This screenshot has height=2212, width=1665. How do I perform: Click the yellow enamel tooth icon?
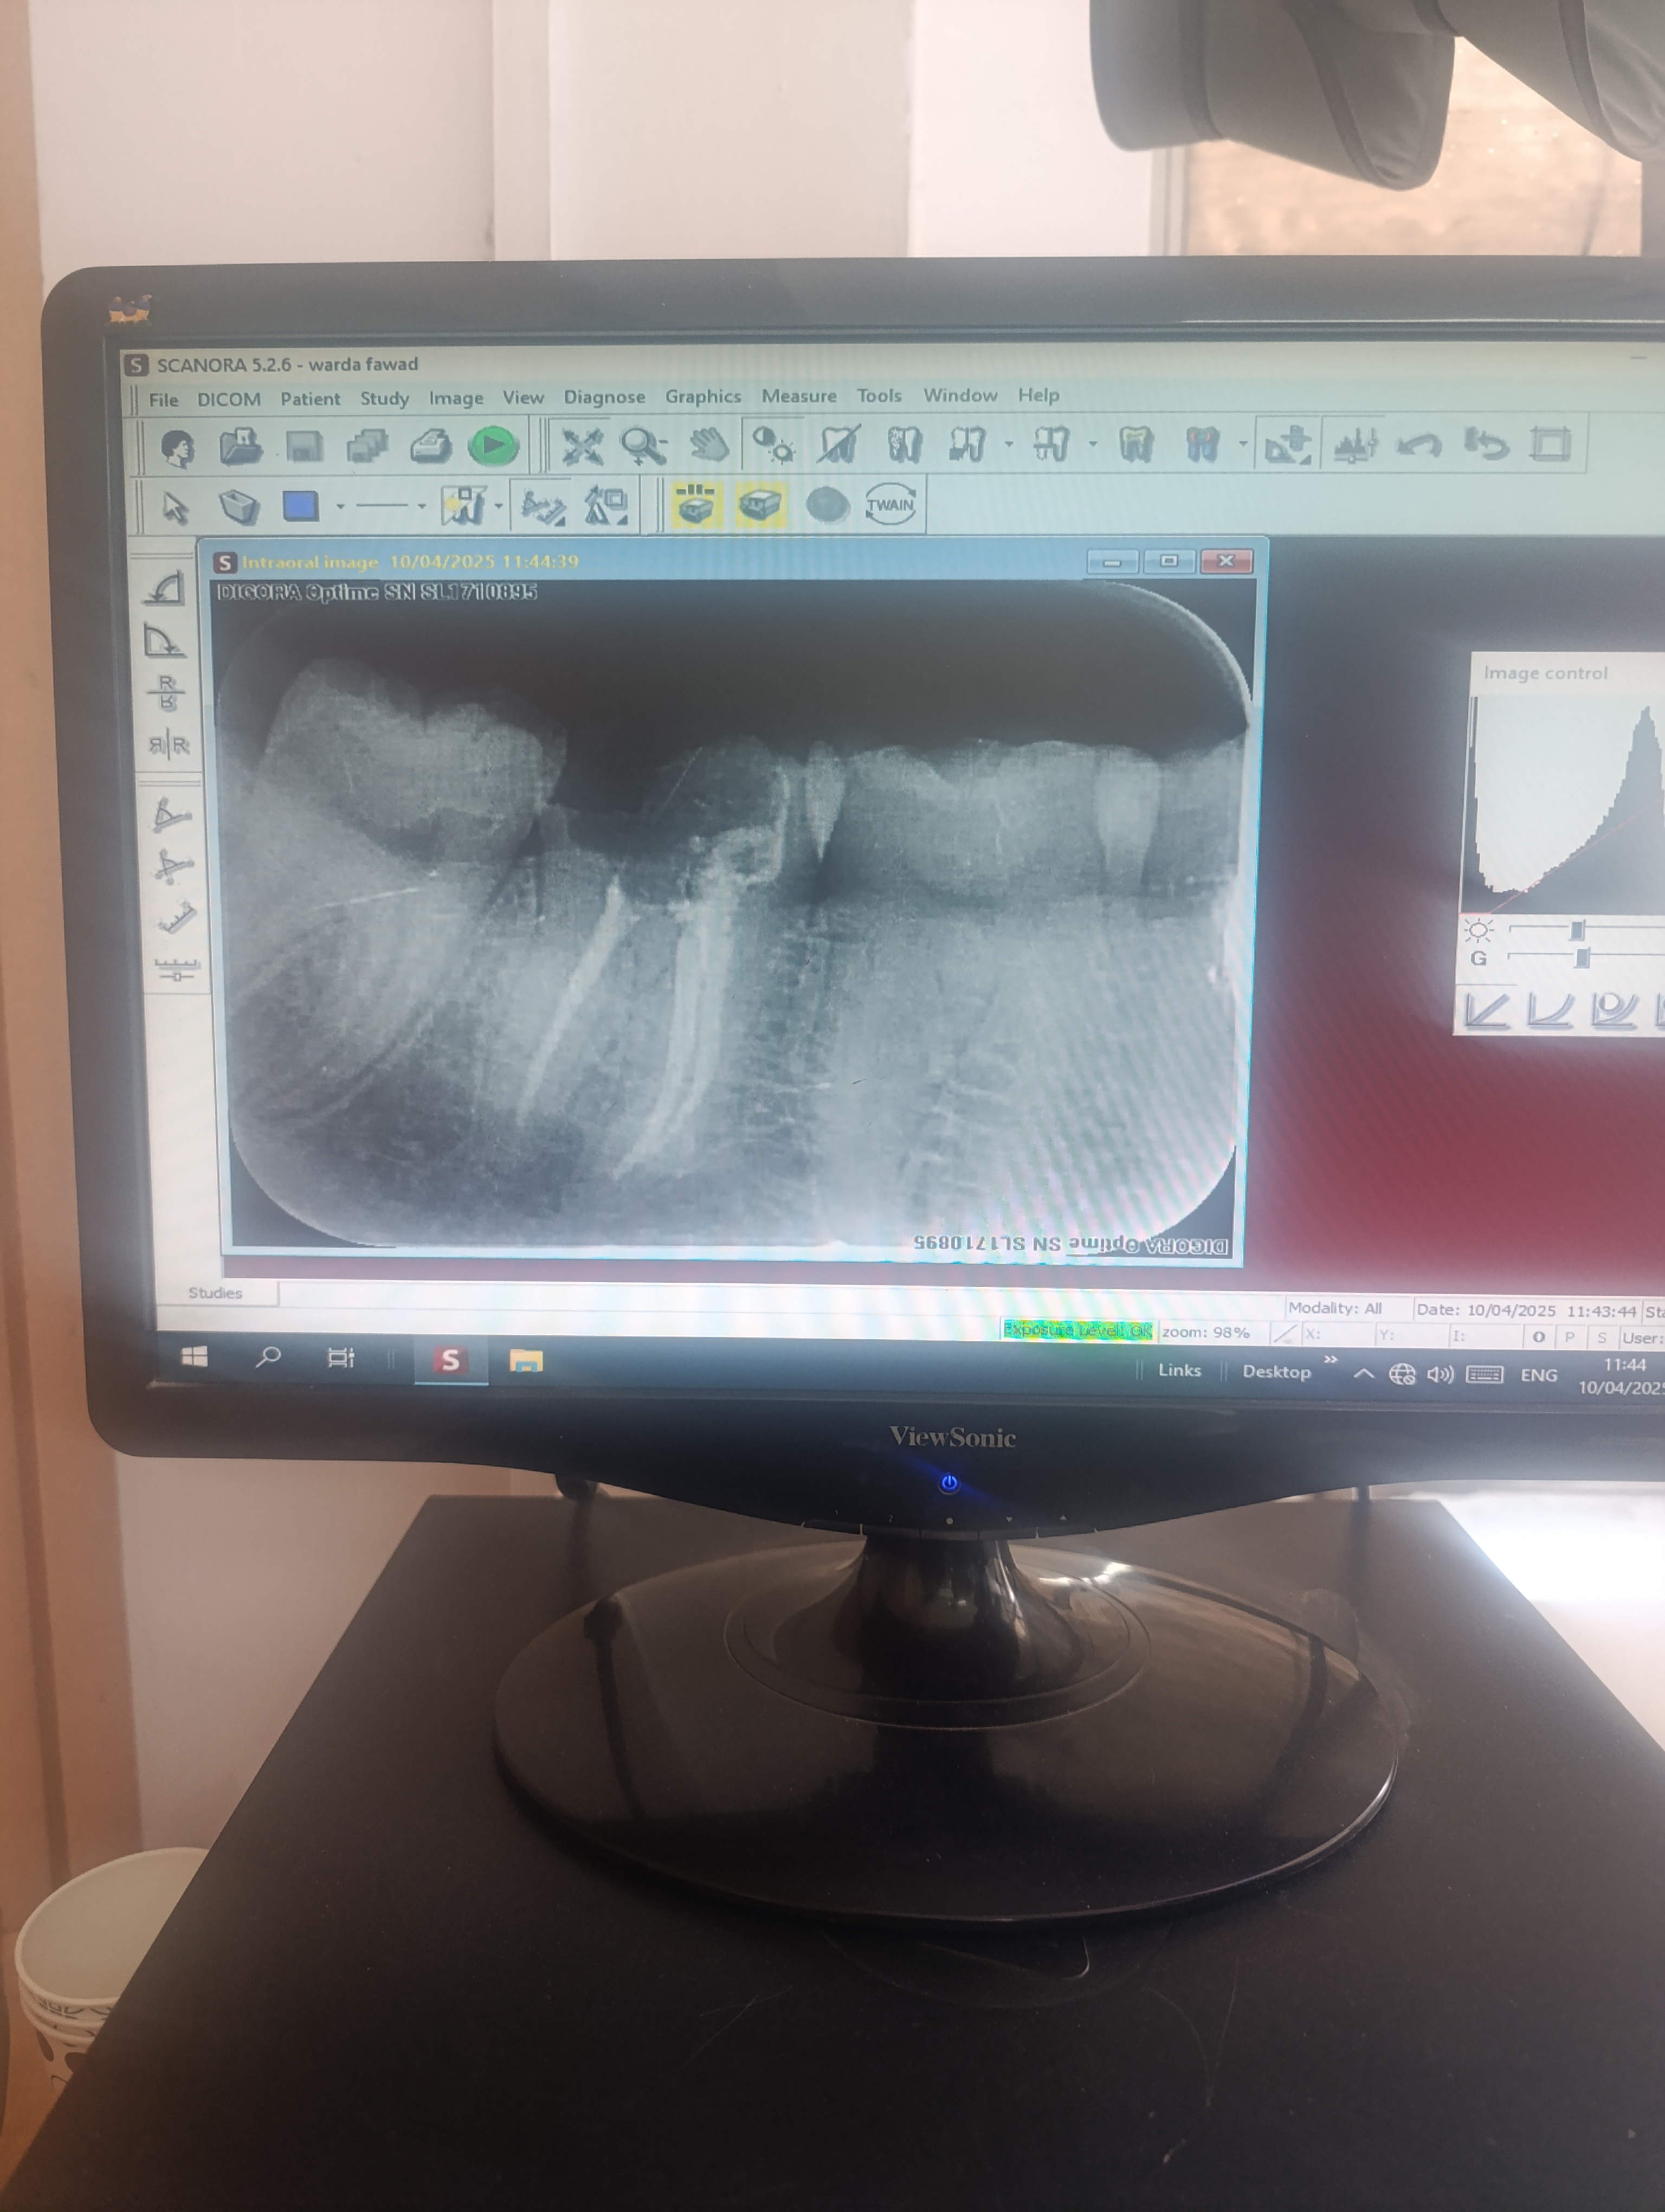1137,444
